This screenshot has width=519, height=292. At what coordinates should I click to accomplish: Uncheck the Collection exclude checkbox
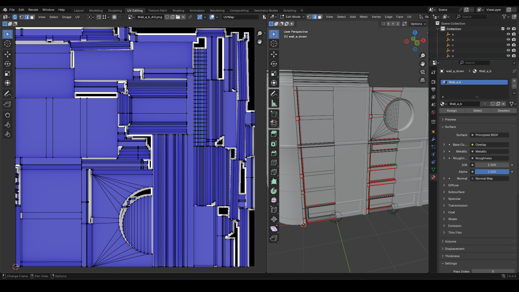click(x=503, y=29)
